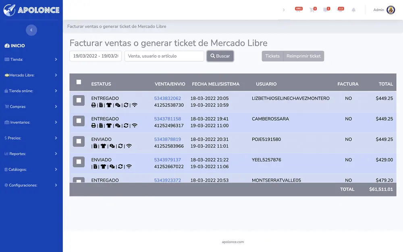Click the wifi signal icon in sale 5343832062 row

coord(135,105)
